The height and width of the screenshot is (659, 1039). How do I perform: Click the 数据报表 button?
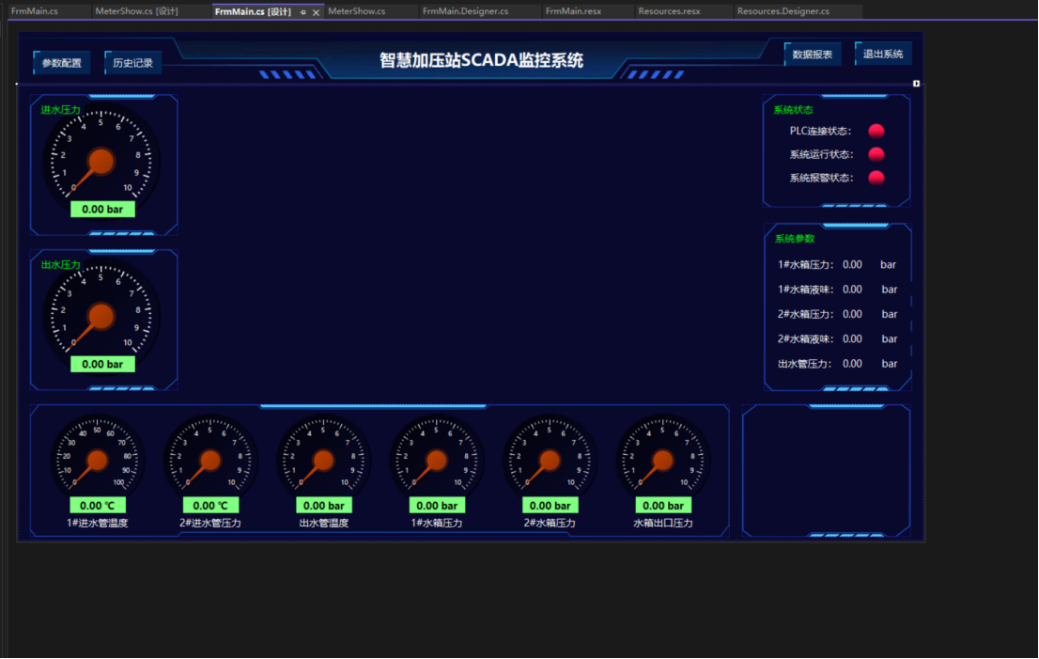(x=813, y=55)
